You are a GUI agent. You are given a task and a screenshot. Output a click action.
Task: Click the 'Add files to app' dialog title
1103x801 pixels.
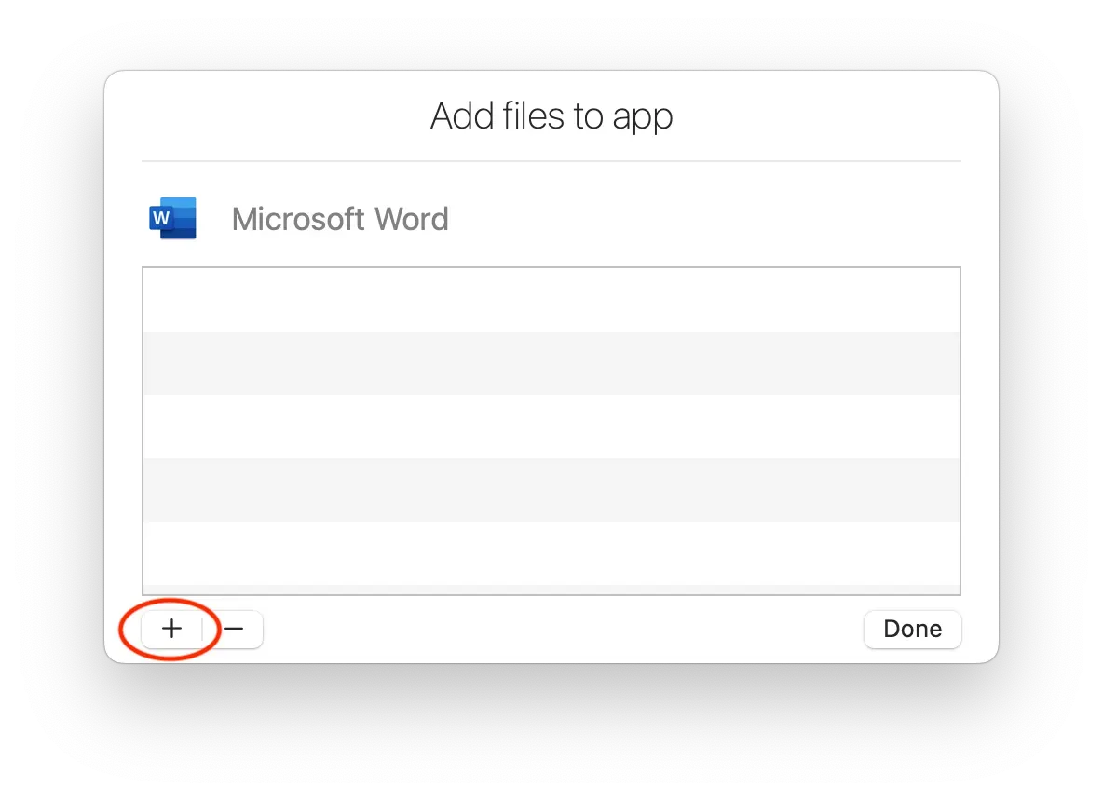coord(551,115)
